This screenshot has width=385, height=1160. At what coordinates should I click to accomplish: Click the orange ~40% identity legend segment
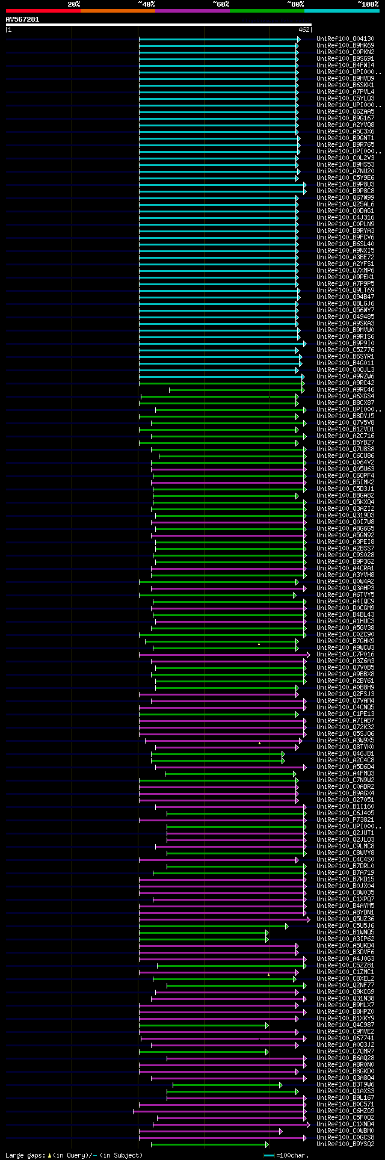click(117, 11)
